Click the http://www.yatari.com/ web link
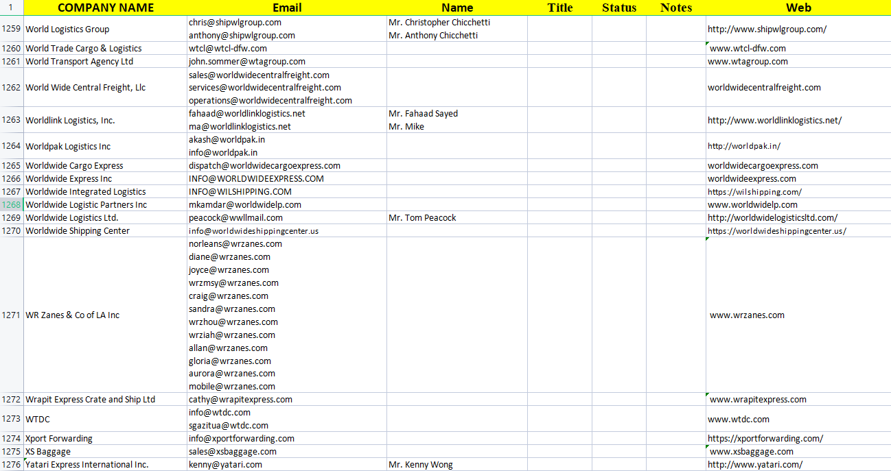The height and width of the screenshot is (471, 891). [754, 465]
